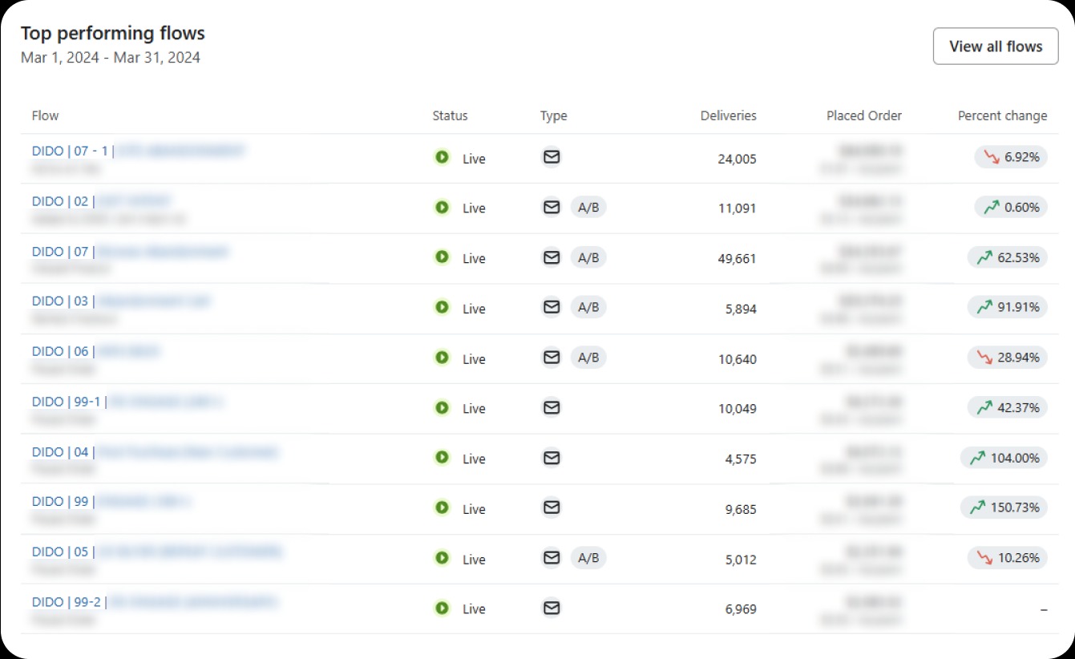Click the upward trend icon showing 62.53%
This screenshot has height=659, width=1075.
tap(984, 257)
